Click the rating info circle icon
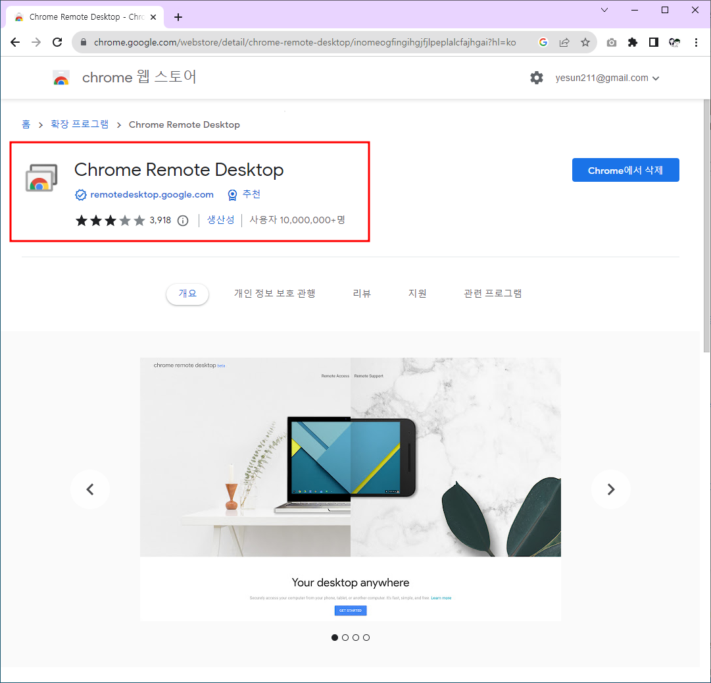 (183, 221)
